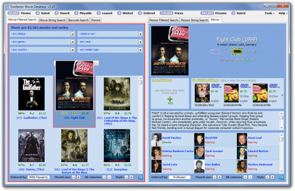The width and height of the screenshot is (295, 191).
Task: Increase Thumb size in the cast panel
Action: (x=219, y=177)
